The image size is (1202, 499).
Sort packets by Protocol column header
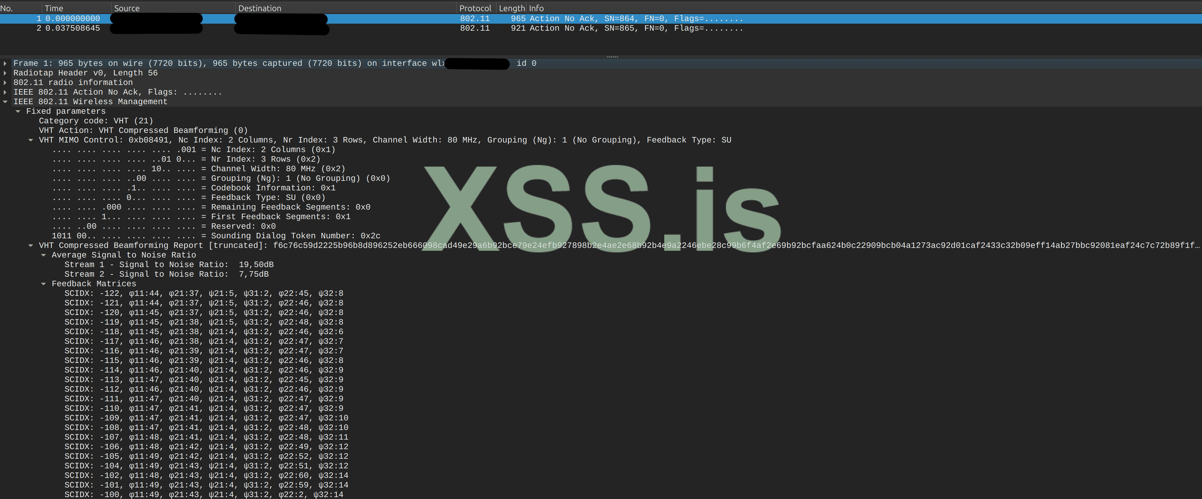coord(474,8)
